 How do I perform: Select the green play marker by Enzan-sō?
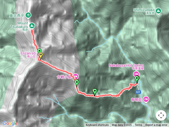(x=39, y=51)
